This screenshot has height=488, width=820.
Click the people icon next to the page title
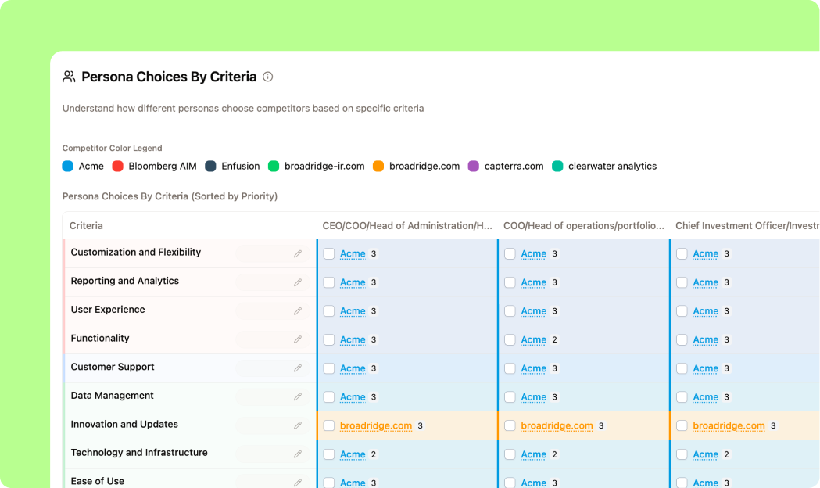coord(69,77)
